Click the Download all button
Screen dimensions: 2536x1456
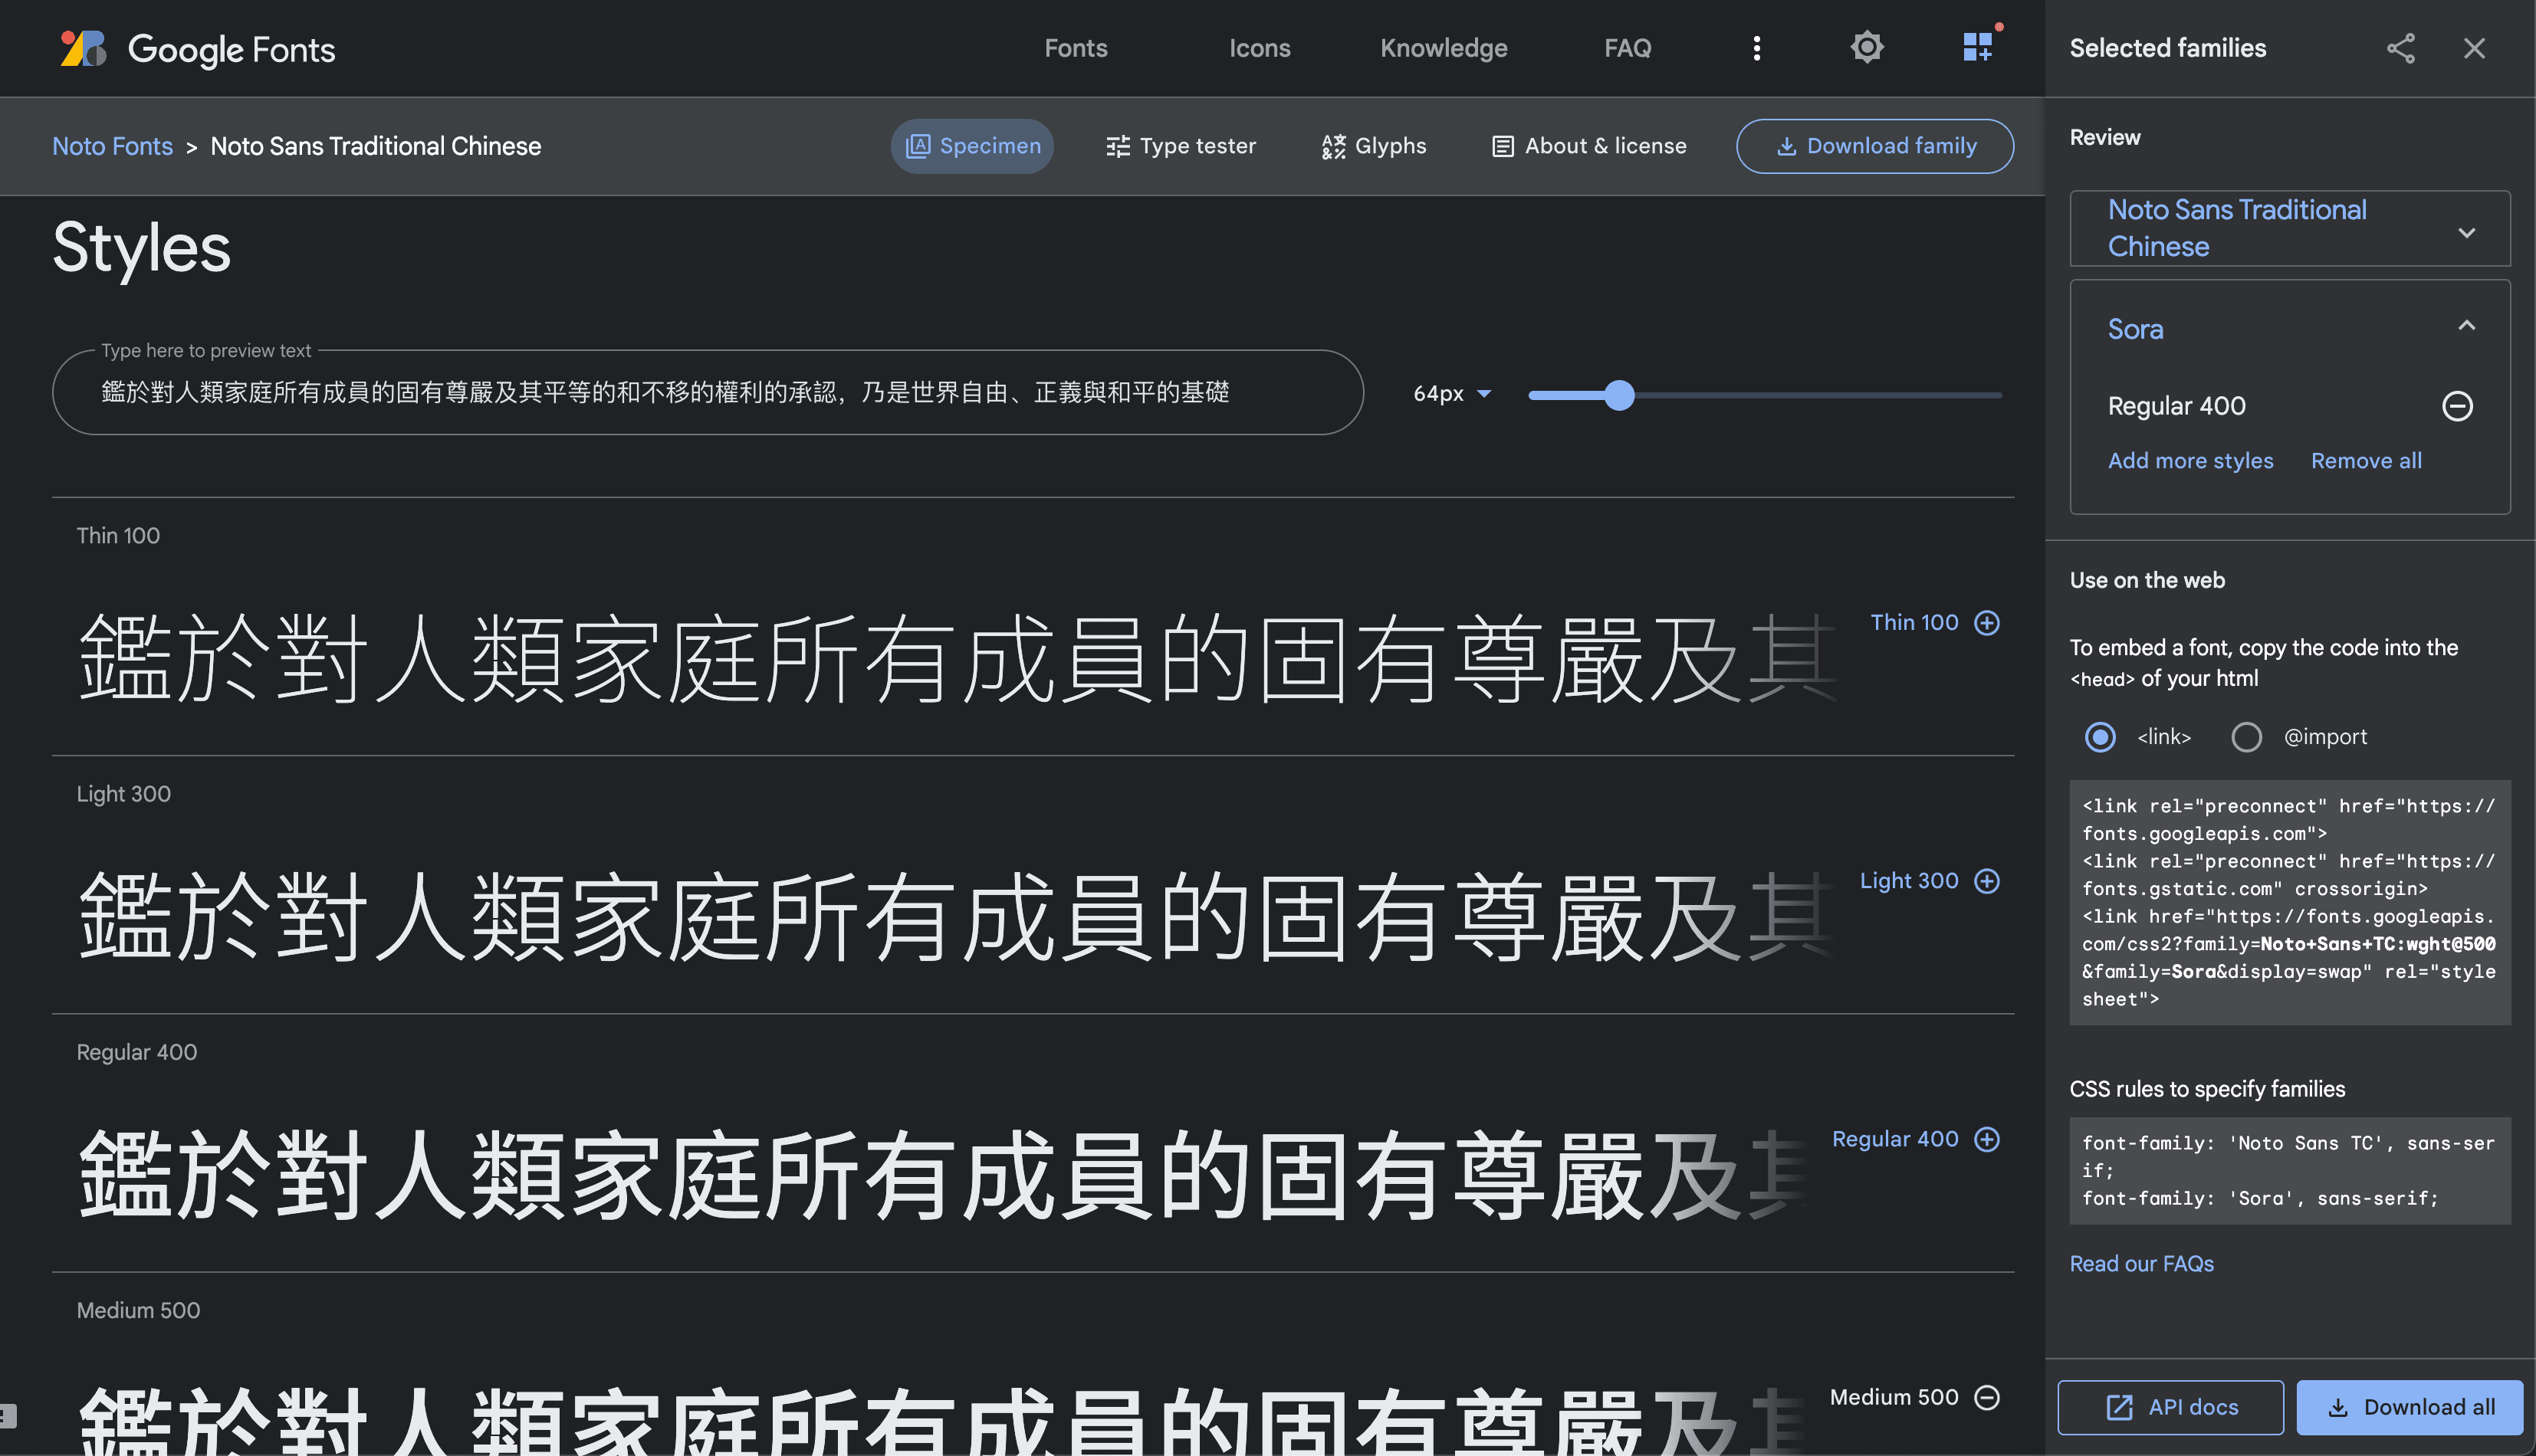[x=2409, y=1407]
